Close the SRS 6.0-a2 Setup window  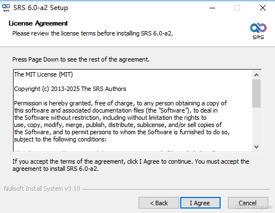(263, 8)
